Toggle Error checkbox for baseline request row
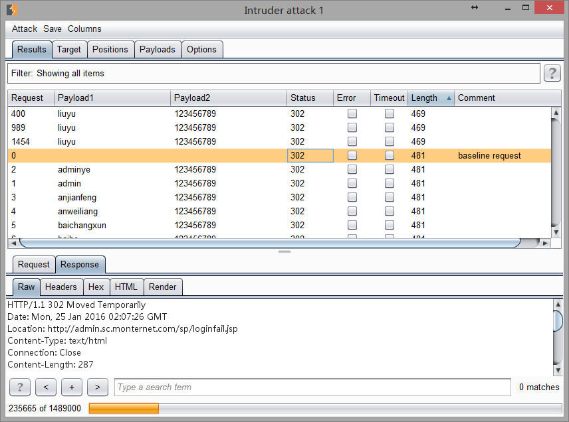 [x=352, y=156]
